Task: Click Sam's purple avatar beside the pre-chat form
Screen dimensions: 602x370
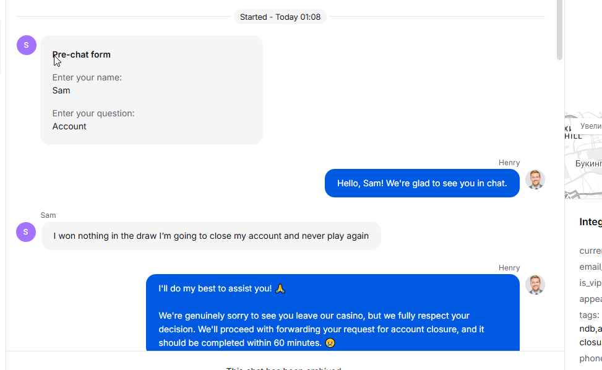Action: click(x=26, y=45)
